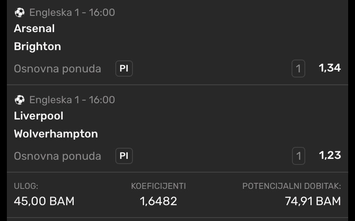Click the Arsenal team name

pos(34,29)
